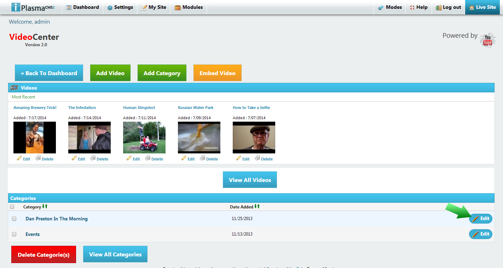Edit the Dan Preston In The Morning category
The width and height of the screenshot is (503, 268).
point(481,219)
